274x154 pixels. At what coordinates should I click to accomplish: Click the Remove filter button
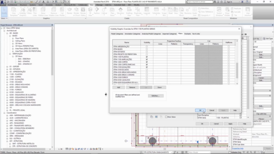[132, 87]
